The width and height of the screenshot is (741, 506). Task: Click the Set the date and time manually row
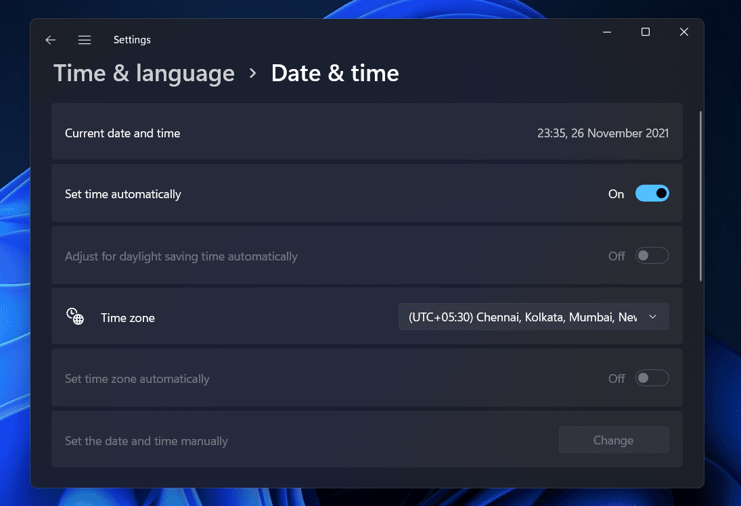(x=271, y=440)
